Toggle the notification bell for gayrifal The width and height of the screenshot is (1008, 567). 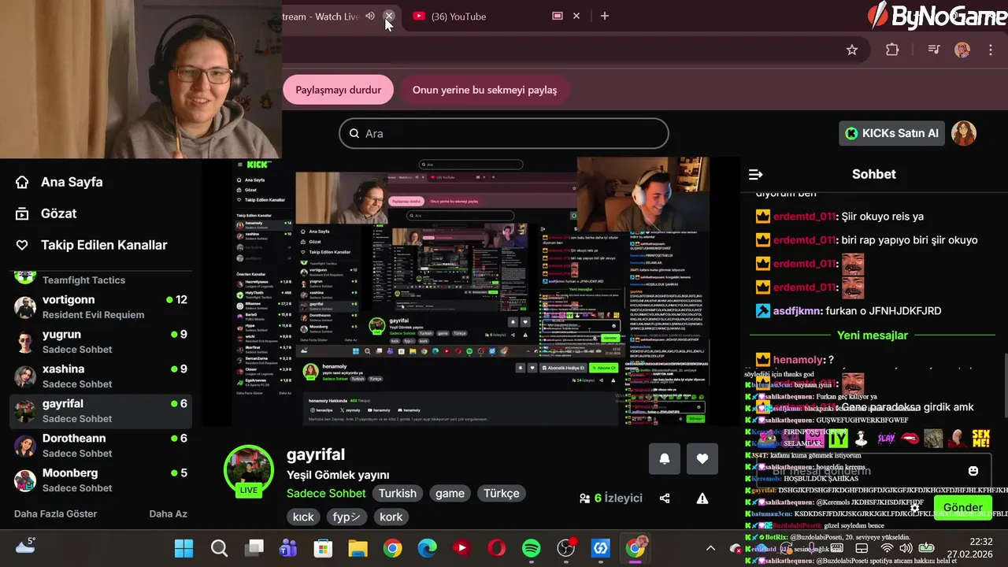coord(665,459)
